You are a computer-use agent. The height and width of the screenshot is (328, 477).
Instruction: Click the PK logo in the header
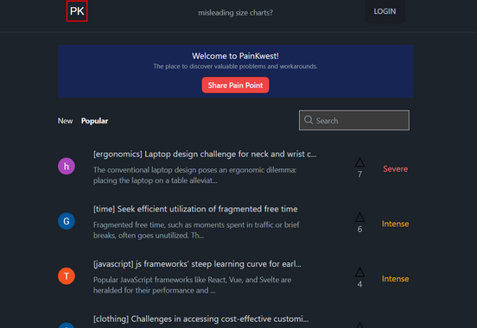[77, 11]
